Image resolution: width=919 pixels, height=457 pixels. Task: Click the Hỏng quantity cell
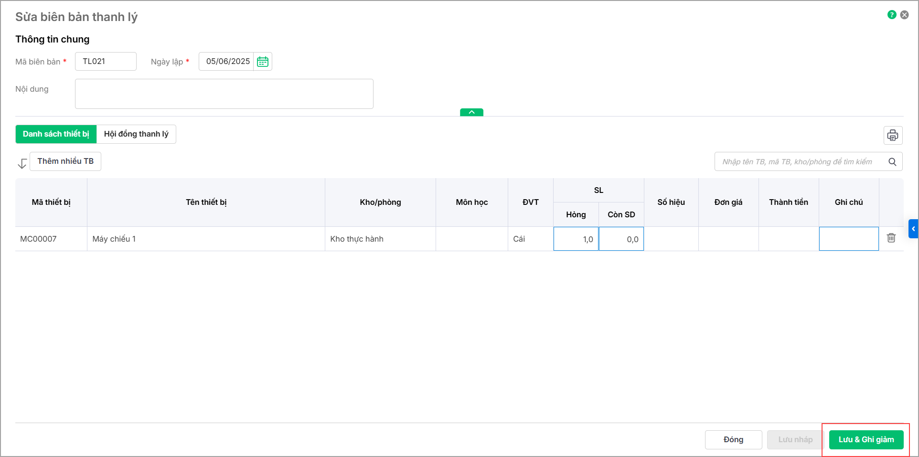(x=576, y=239)
